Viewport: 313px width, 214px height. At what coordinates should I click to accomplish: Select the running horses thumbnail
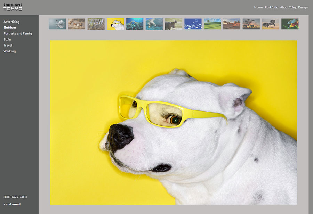77,24
